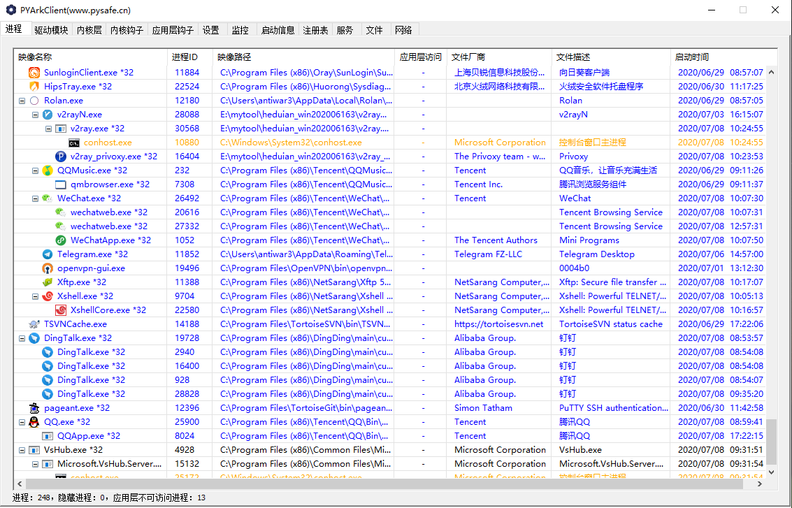Click the DingTalk.exe icon for PID 19728

34,338
